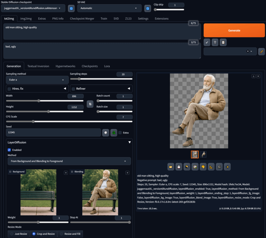Swap width and height values
This screenshot has width=266, height=238.
coord(90,104)
